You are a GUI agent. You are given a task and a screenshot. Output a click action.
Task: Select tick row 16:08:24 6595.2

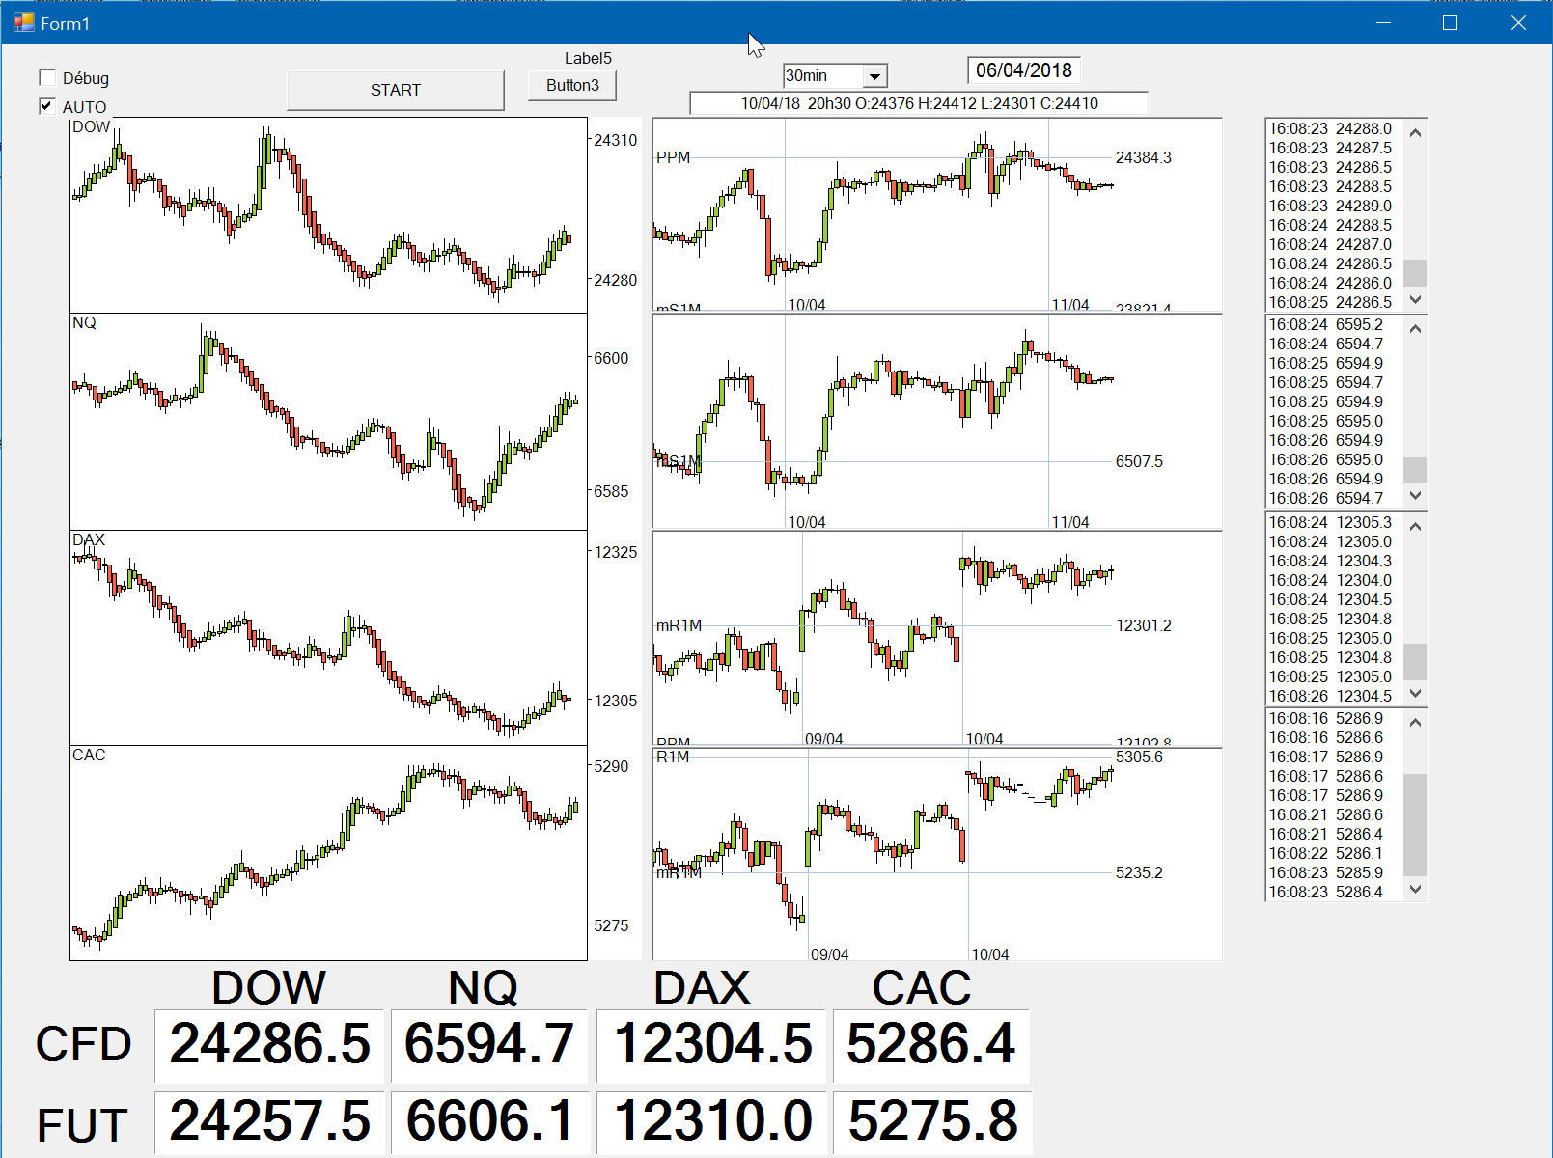pos(1334,324)
